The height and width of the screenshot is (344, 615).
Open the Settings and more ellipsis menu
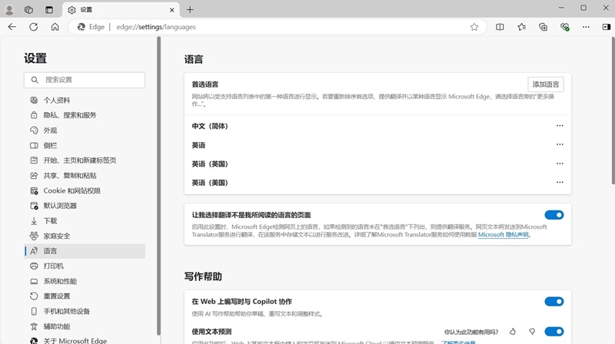[586, 27]
